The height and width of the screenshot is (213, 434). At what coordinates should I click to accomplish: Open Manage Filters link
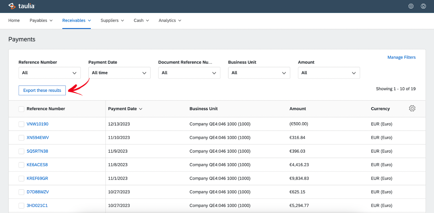401,57
